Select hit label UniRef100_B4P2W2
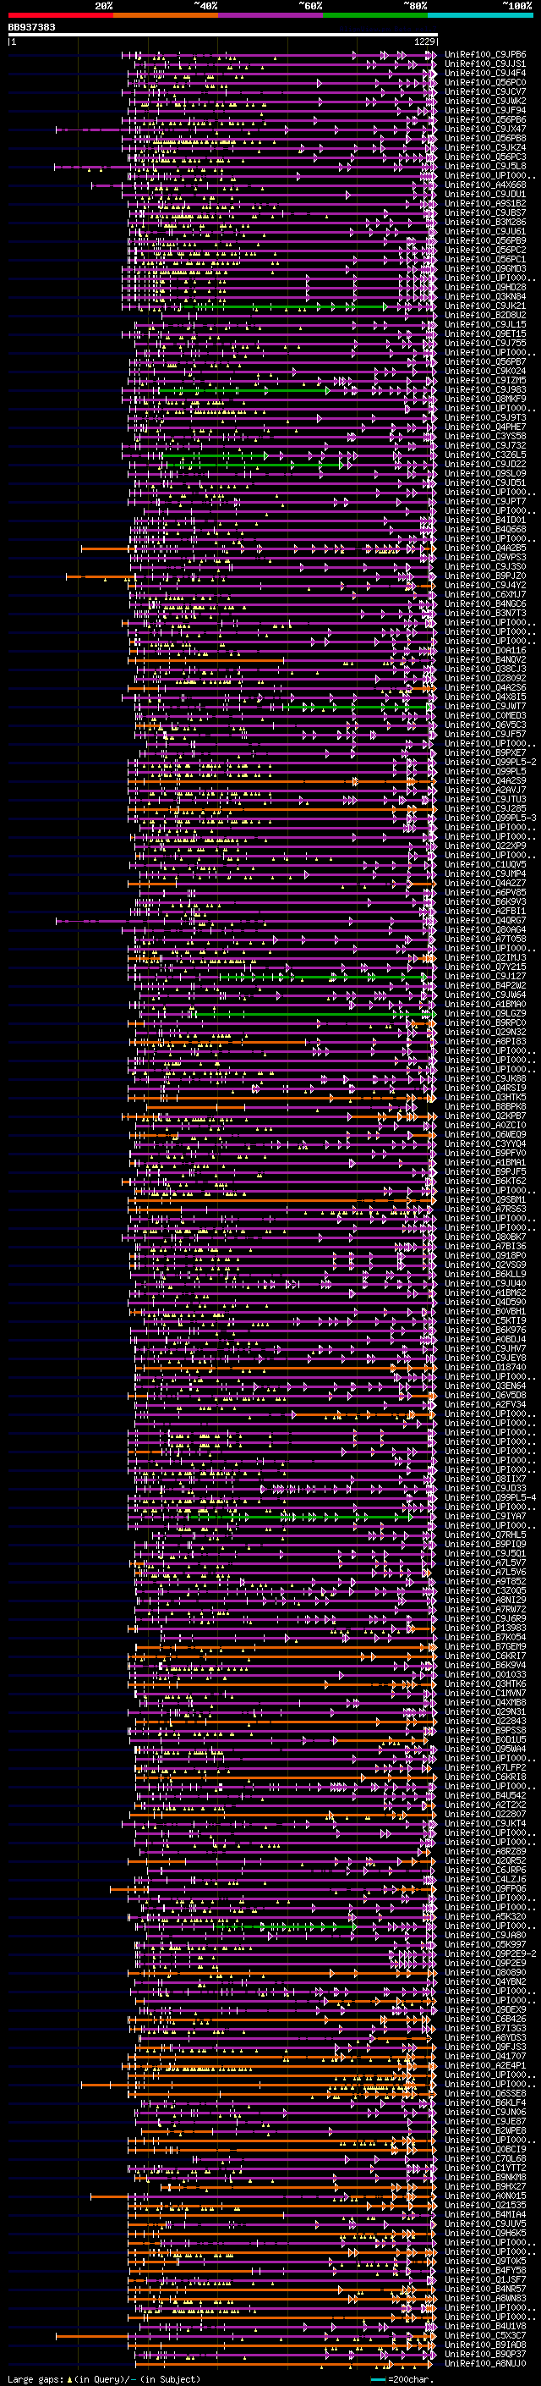This screenshot has height=2386, width=541. [484, 985]
